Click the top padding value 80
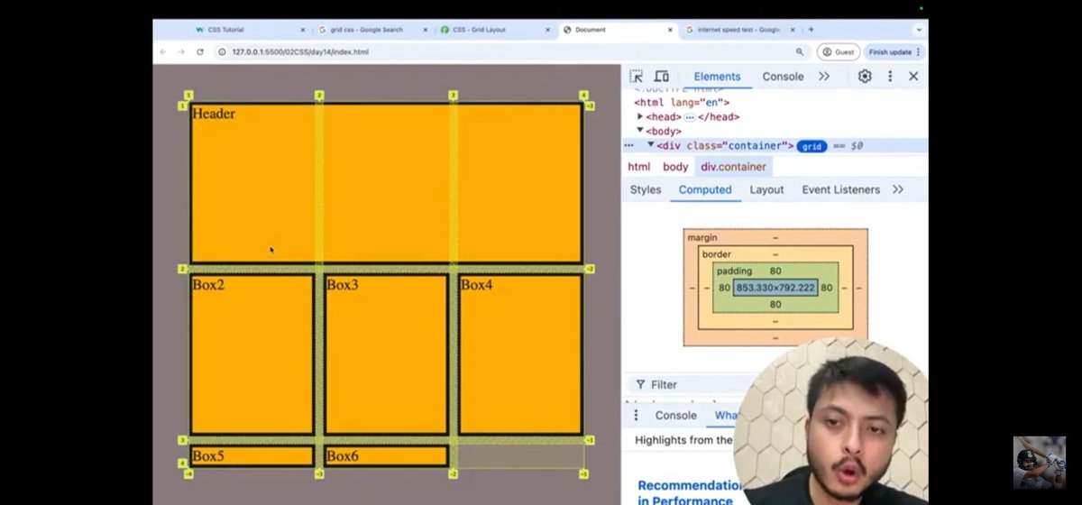The width and height of the screenshot is (1082, 505). click(x=775, y=271)
